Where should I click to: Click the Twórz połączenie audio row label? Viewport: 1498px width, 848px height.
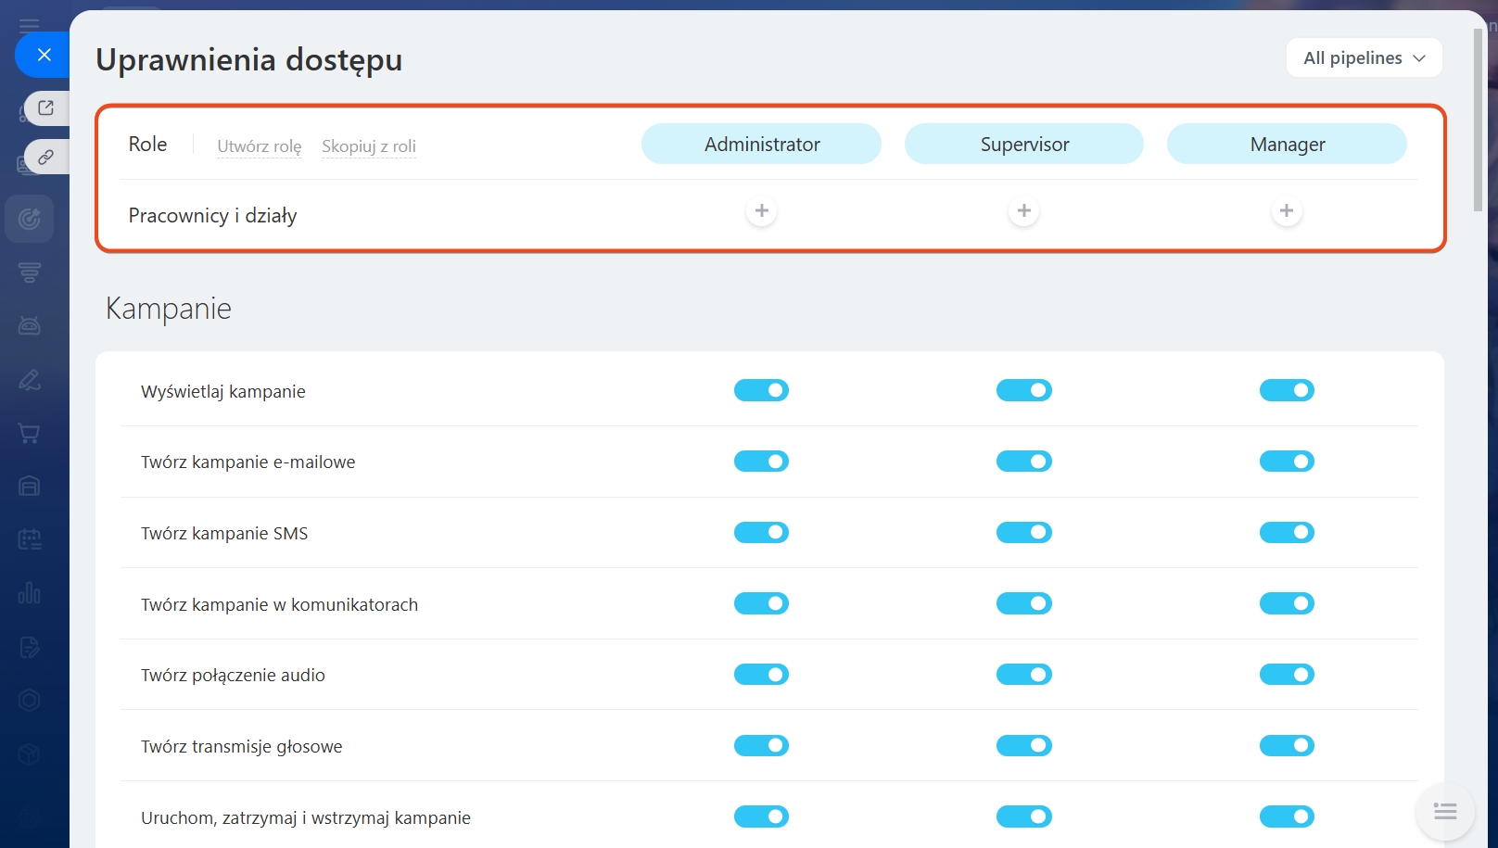[233, 675]
